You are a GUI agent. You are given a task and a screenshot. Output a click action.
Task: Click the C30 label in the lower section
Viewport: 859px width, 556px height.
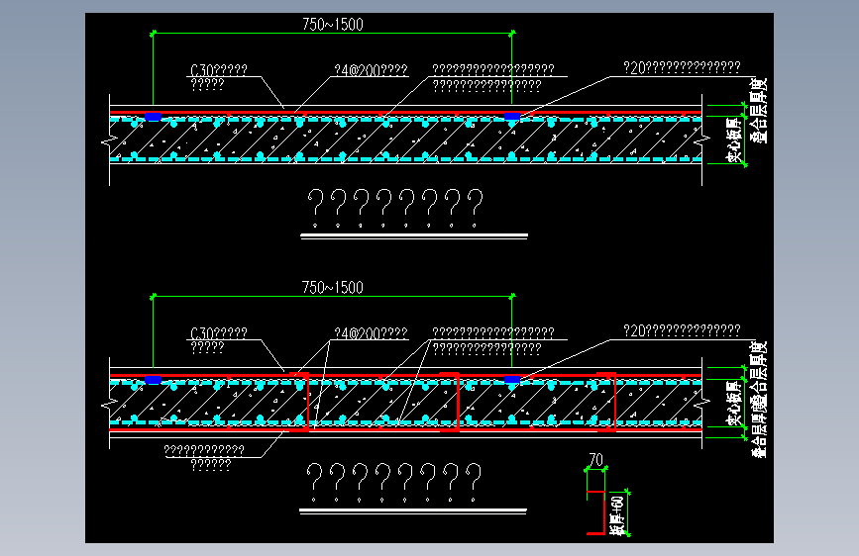pos(219,332)
